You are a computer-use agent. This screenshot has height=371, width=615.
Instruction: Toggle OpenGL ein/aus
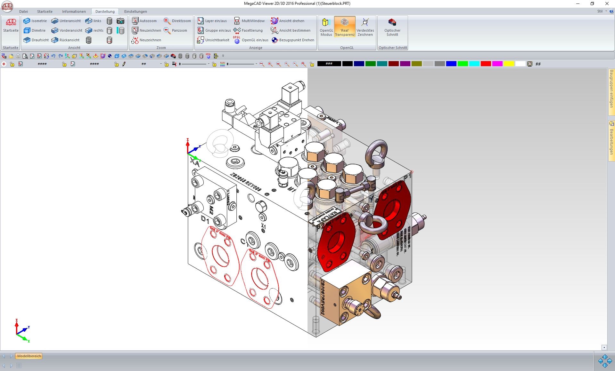[x=251, y=40]
